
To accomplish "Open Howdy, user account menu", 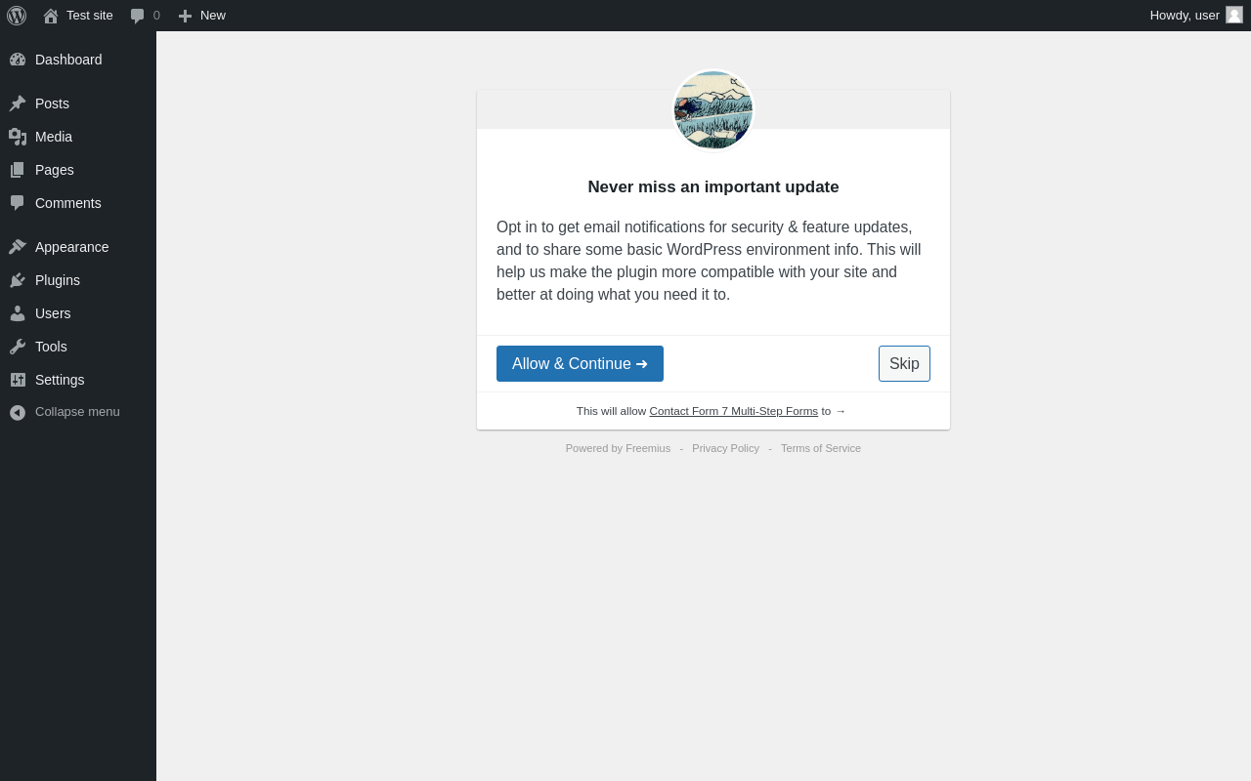I will 1196,16.
